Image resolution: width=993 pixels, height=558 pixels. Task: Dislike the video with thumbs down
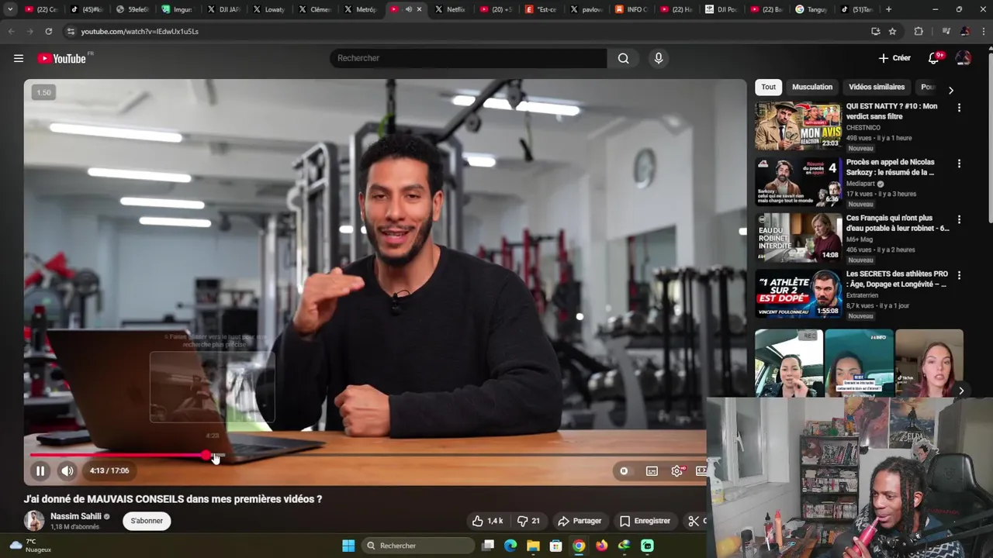pos(528,521)
